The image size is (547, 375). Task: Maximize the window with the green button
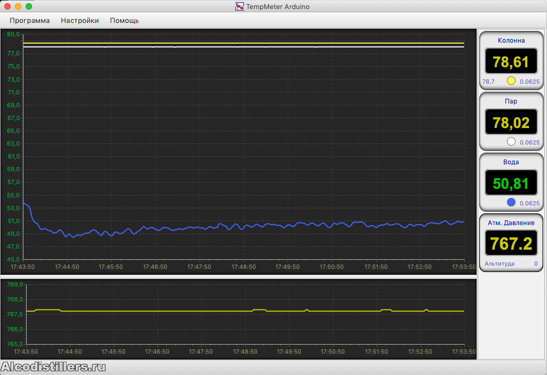(29, 6)
